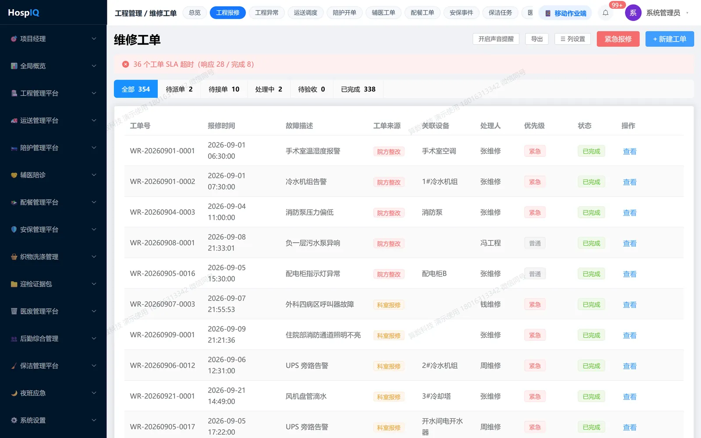701x438 pixels.
Task: Open 系统管理员 user dropdown arrow
Action: click(x=687, y=13)
